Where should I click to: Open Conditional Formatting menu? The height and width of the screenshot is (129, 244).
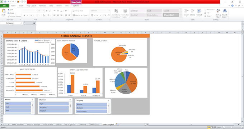pyautogui.click(x=116, y=13)
